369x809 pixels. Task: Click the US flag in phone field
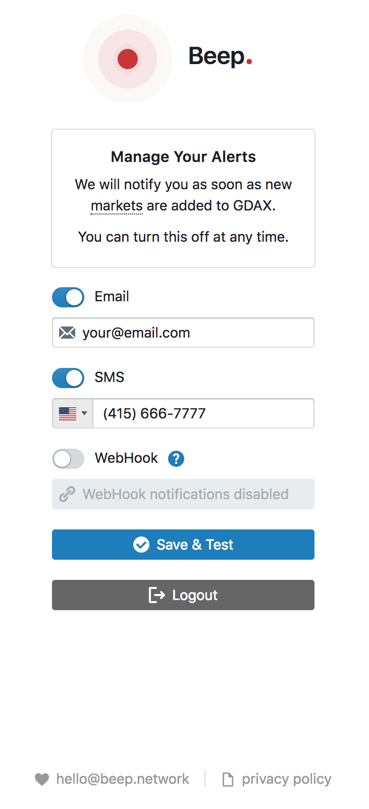68,413
